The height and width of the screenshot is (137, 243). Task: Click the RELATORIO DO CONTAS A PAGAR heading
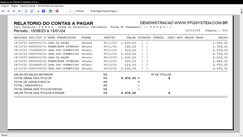(53, 23)
